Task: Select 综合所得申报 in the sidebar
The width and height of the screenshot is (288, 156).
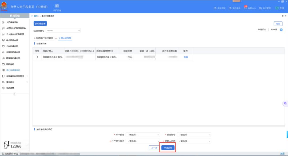Action: click(12, 40)
